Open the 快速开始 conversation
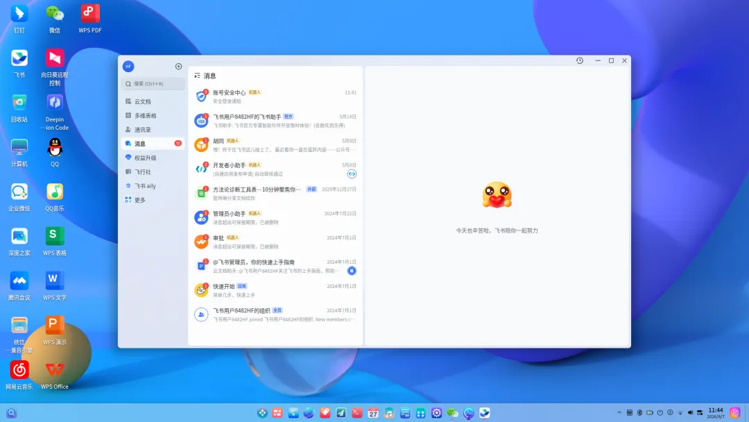 click(x=275, y=290)
